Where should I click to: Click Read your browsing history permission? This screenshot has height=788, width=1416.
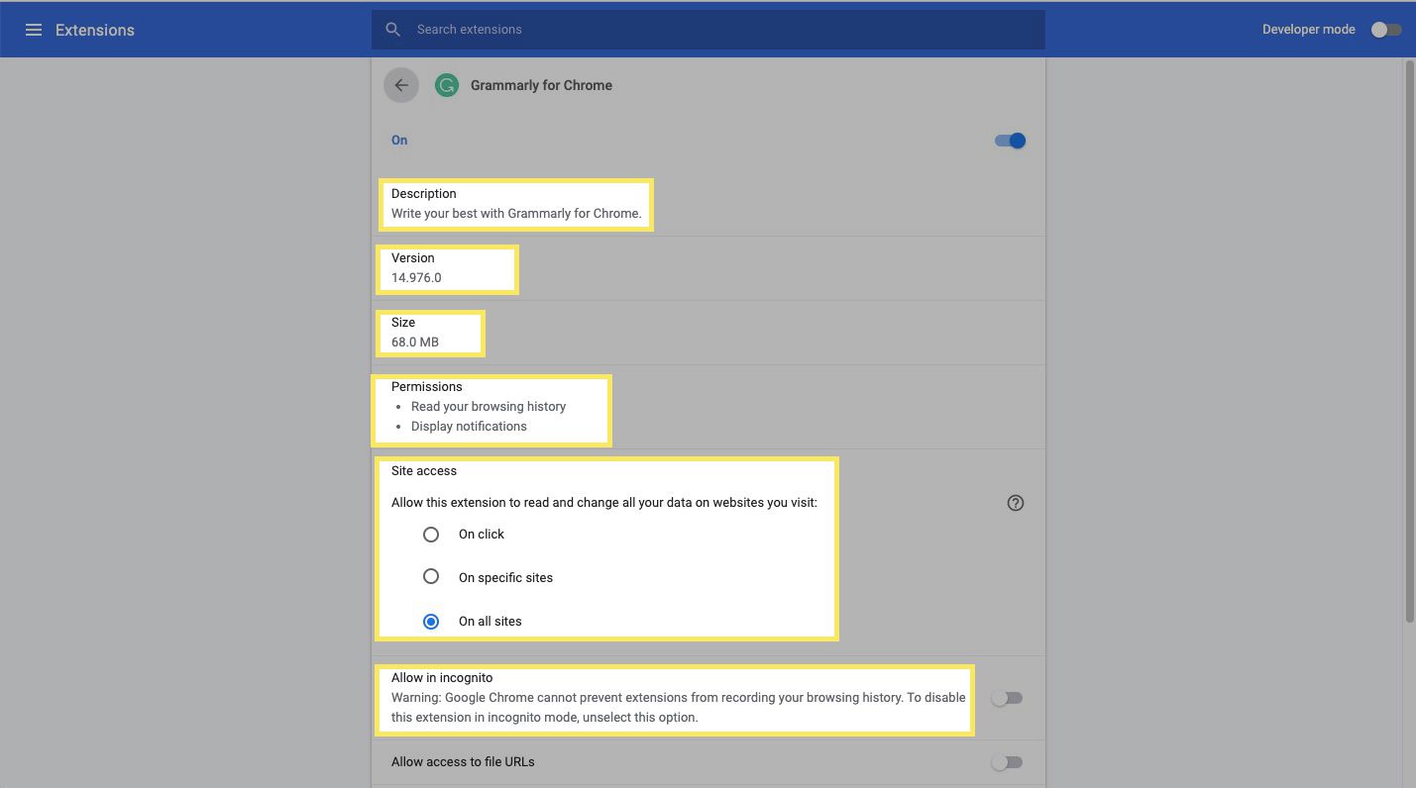pos(489,406)
